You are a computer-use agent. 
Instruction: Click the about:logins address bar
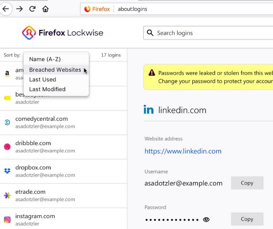tap(177, 9)
